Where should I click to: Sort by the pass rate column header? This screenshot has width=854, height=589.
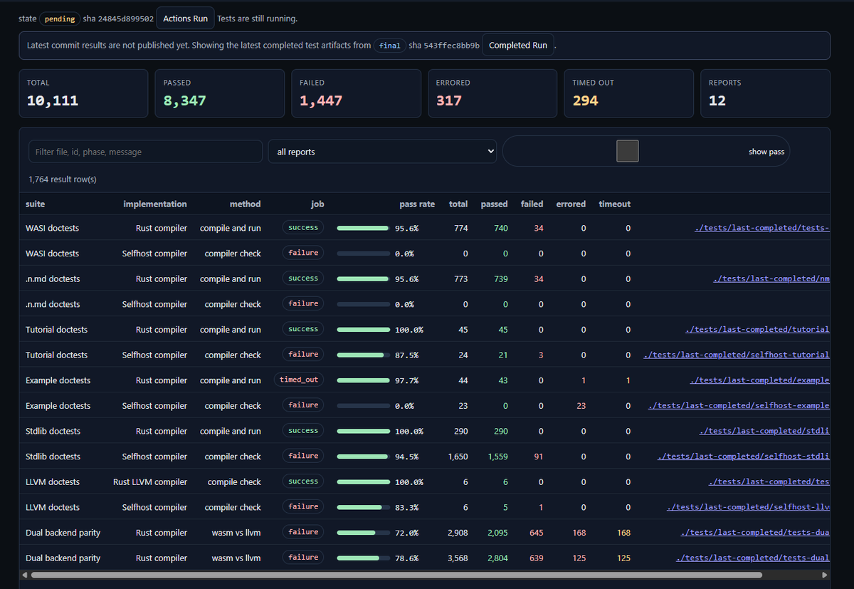click(417, 204)
